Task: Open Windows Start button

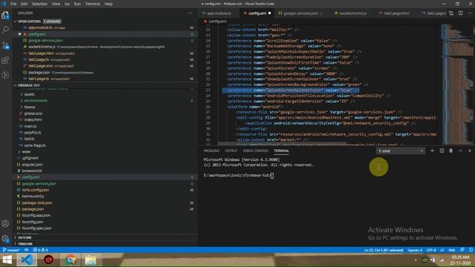Action: click(x=7, y=260)
